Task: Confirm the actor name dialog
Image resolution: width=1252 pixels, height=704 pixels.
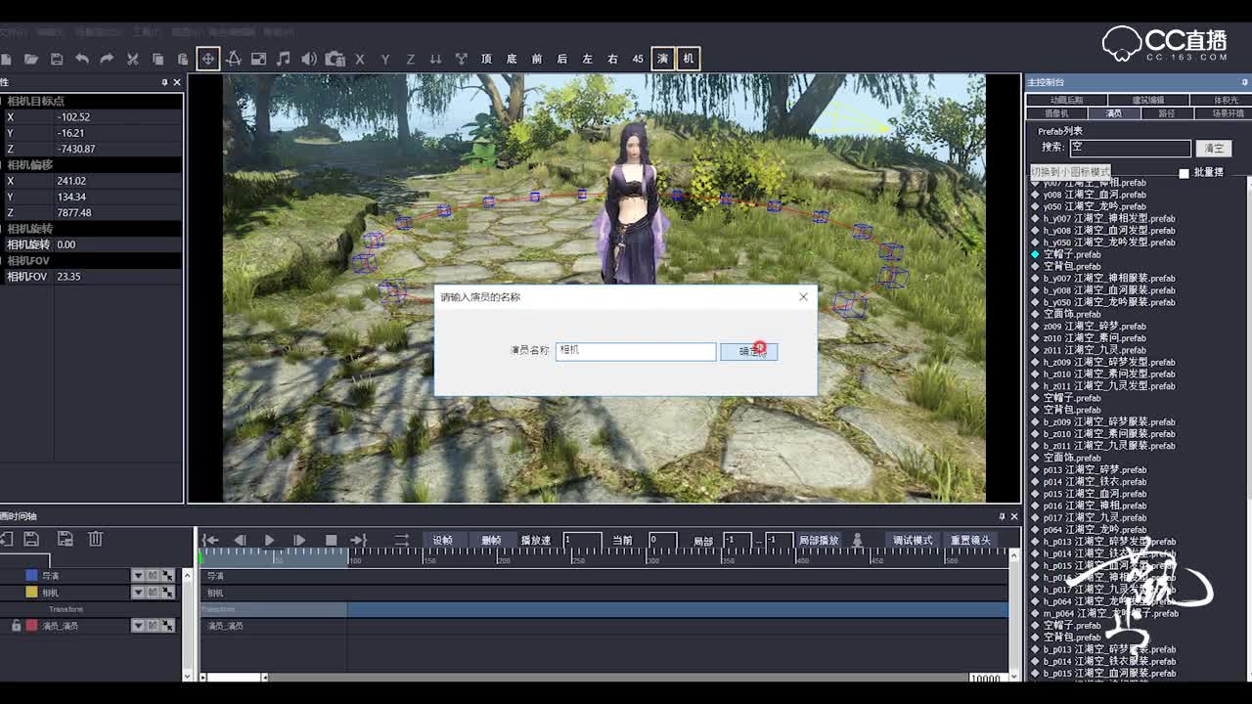Action: pyautogui.click(x=748, y=351)
